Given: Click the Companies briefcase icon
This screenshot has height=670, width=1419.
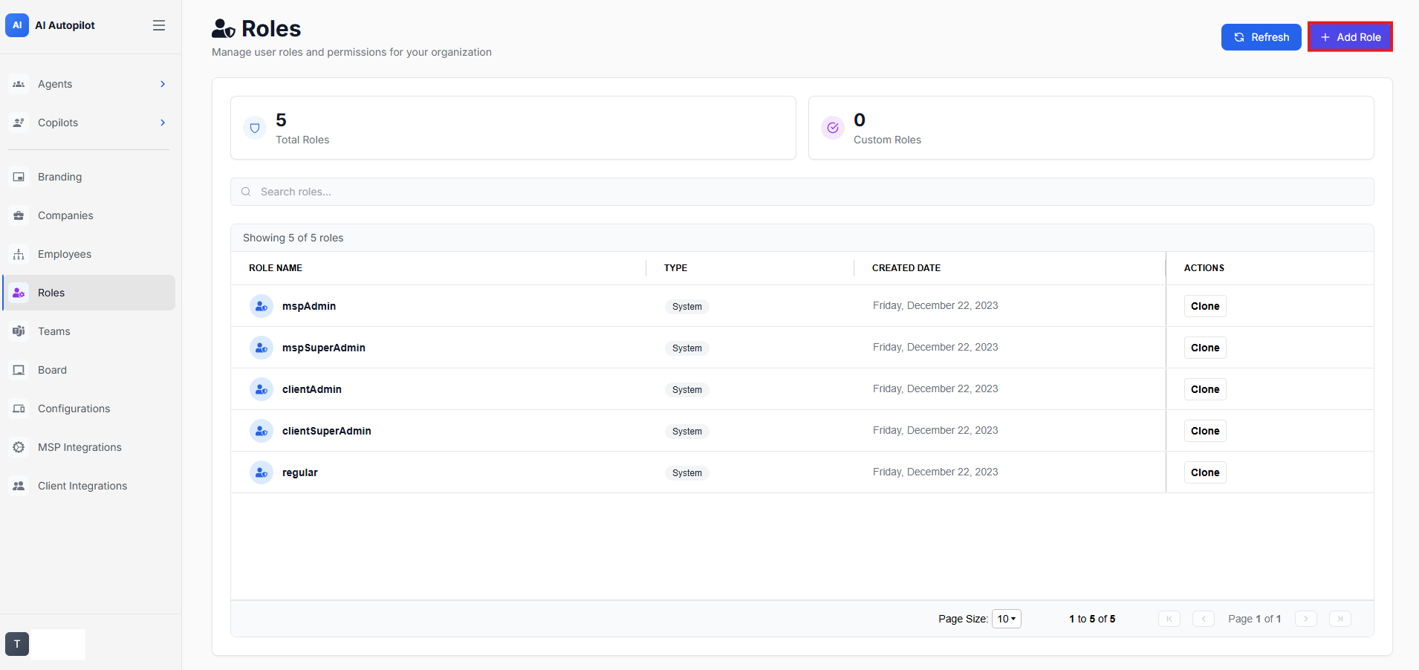Looking at the screenshot, I should click(x=19, y=215).
